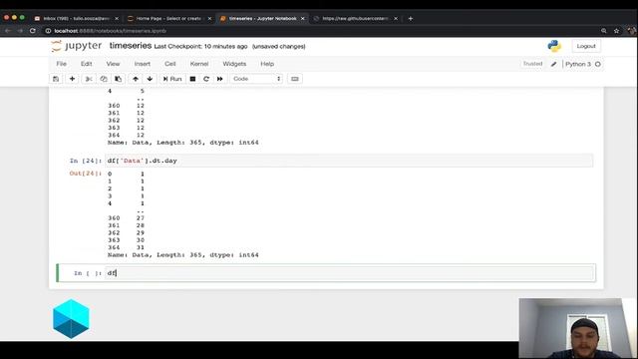Image resolution: width=638 pixels, height=359 pixels.
Task: Open the Cell menu
Action: [x=170, y=64]
